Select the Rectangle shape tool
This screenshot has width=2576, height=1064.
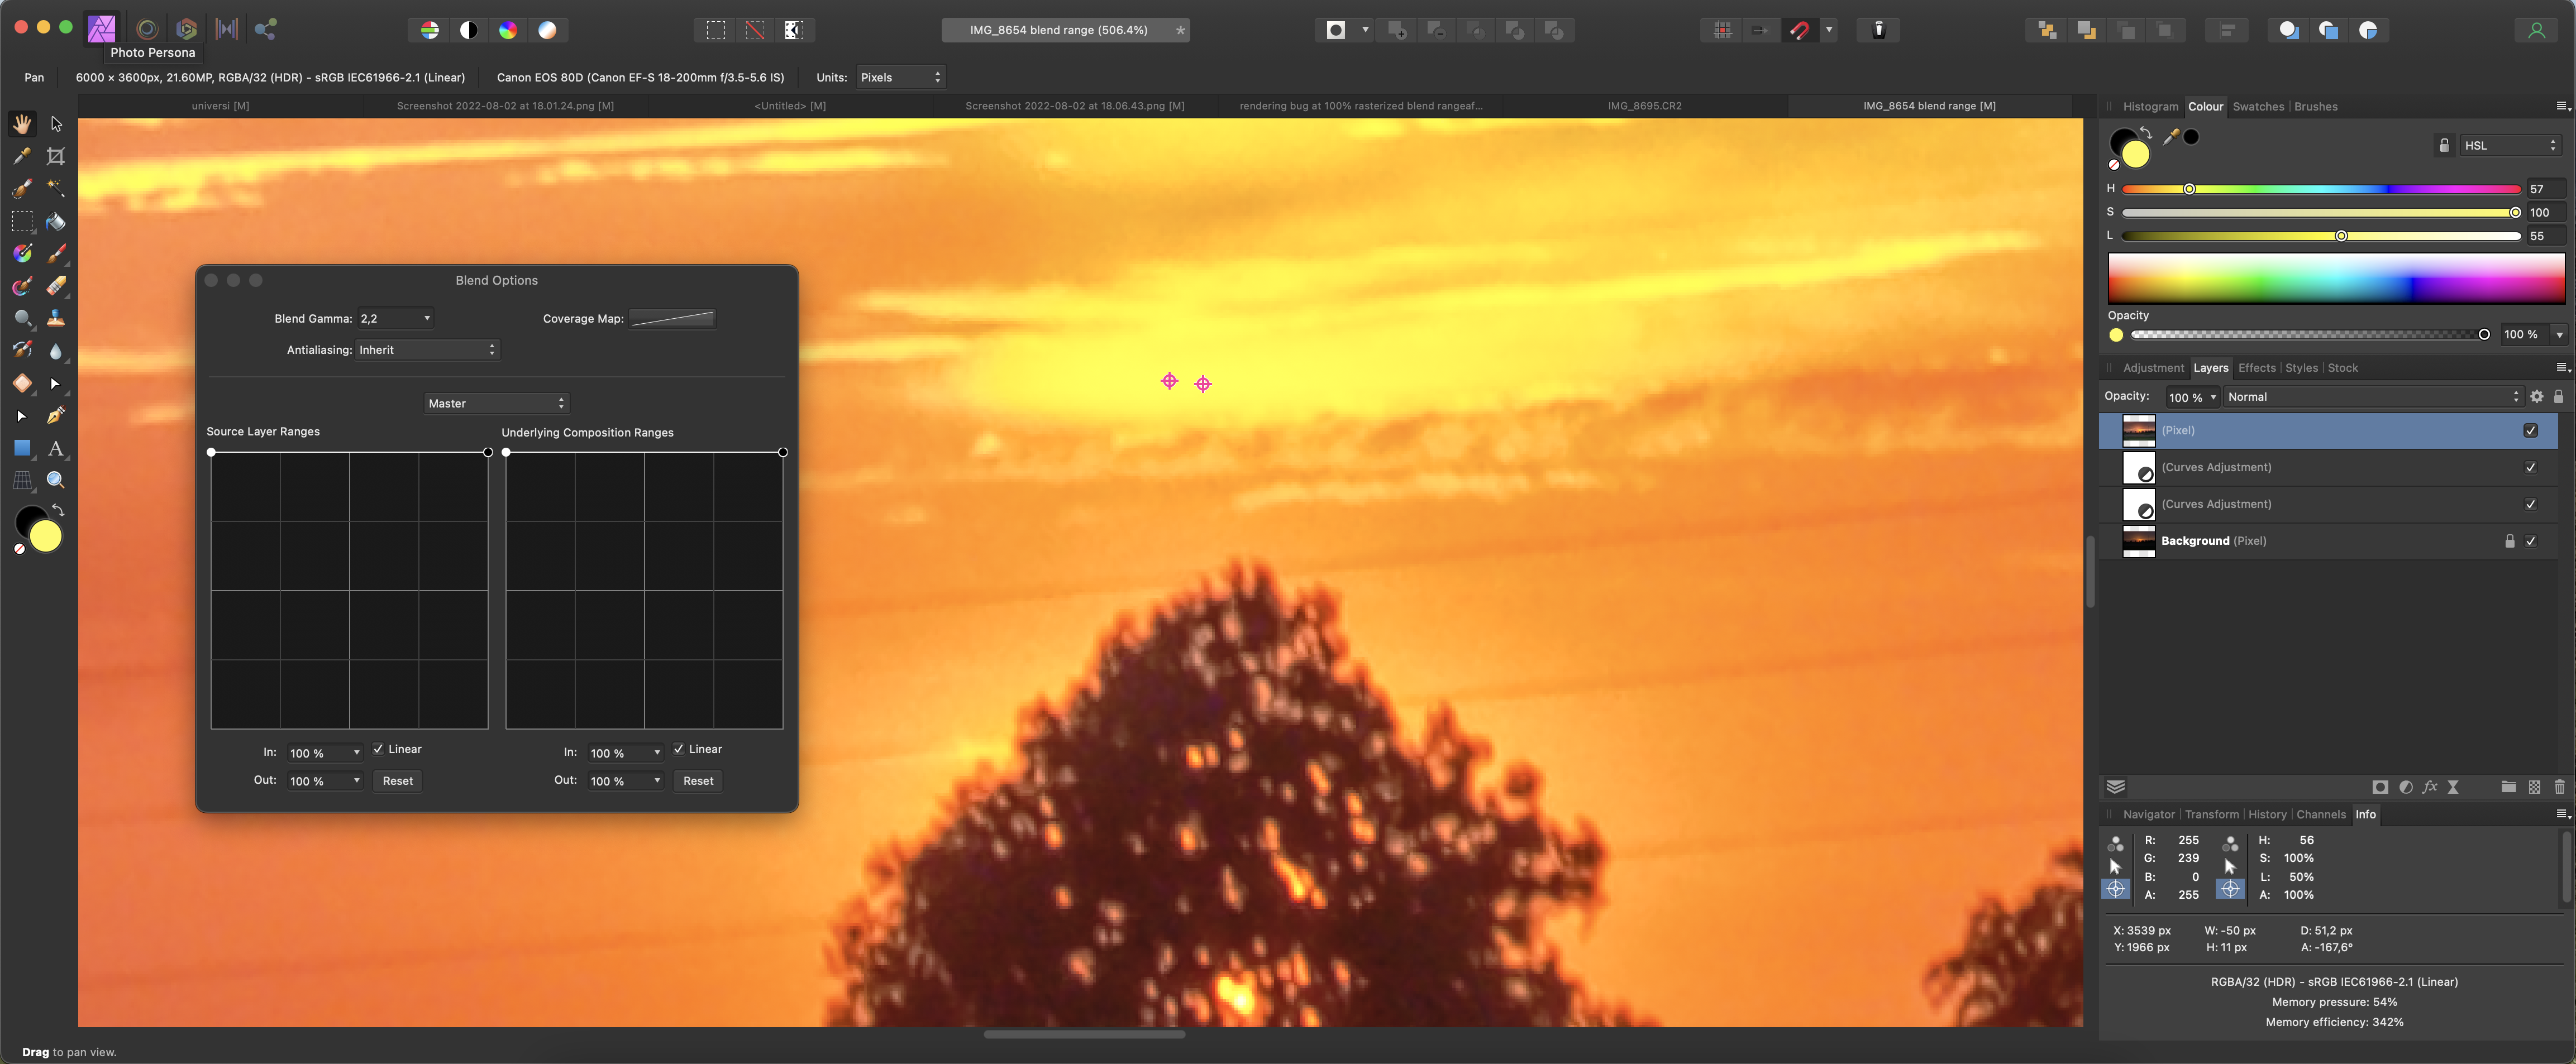pos(22,448)
